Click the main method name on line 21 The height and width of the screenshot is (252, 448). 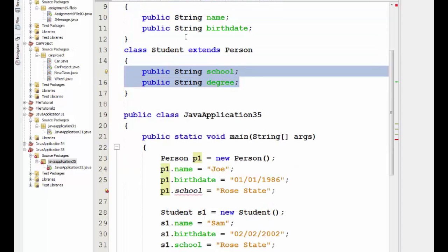[x=239, y=136]
